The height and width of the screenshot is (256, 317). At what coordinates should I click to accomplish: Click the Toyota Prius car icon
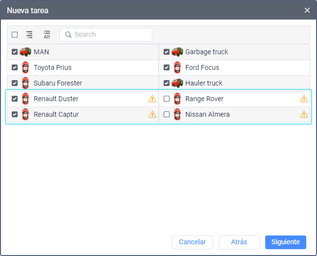tap(25, 67)
